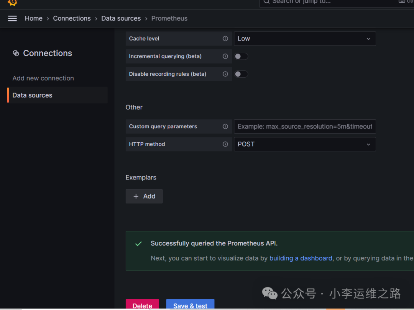Click the Incremental querying (beta) label

[x=165, y=56]
